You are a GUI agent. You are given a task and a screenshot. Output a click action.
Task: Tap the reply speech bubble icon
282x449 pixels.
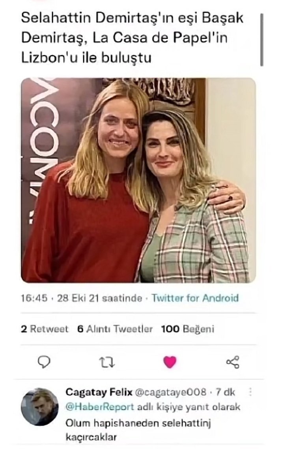coord(44,362)
